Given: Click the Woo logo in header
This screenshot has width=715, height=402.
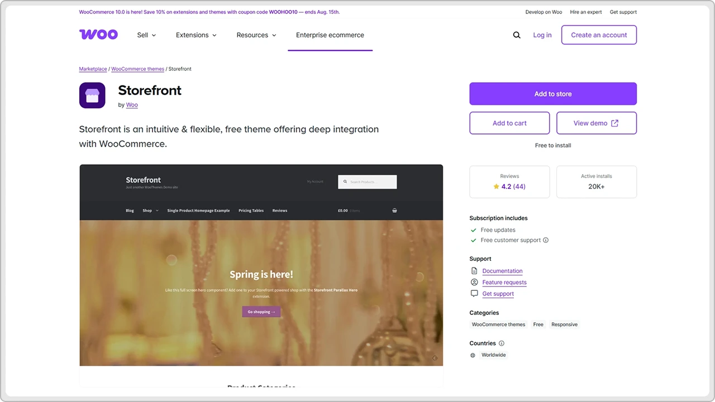Looking at the screenshot, I should 98,35.
